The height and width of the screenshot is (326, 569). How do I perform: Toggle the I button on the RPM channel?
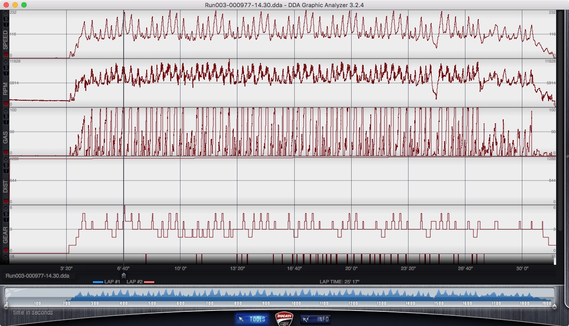(x=5, y=73)
